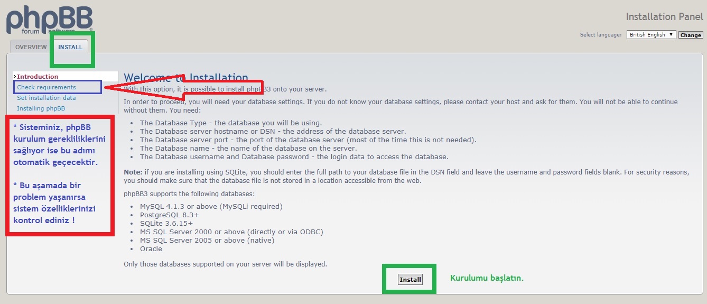
Task: Click the Change language button
Action: click(x=691, y=35)
